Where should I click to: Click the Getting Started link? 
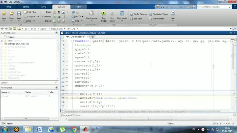click(129, 98)
